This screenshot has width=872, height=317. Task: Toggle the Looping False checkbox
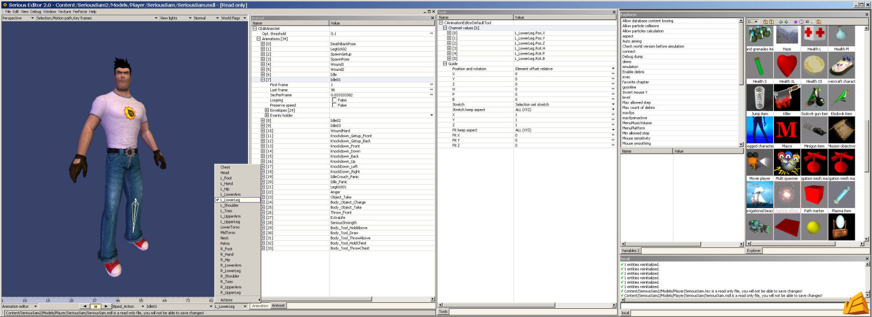(x=334, y=100)
